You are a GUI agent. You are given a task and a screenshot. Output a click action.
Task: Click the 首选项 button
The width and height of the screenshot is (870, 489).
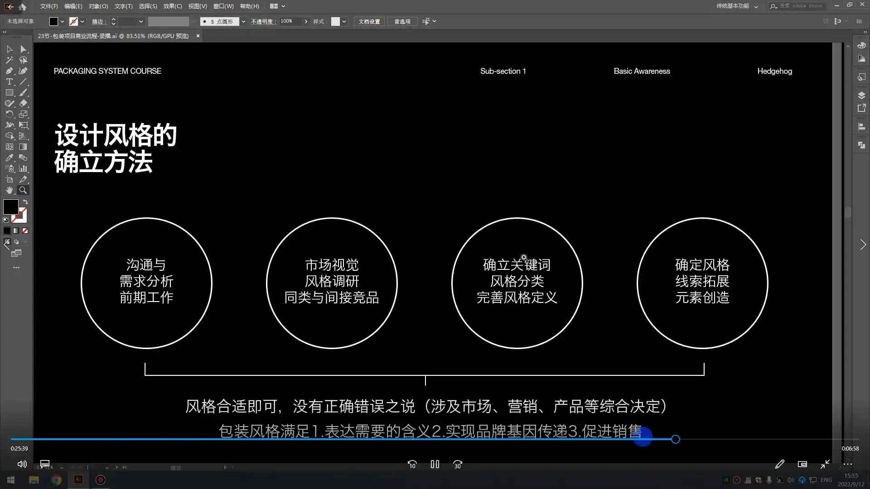[402, 21]
